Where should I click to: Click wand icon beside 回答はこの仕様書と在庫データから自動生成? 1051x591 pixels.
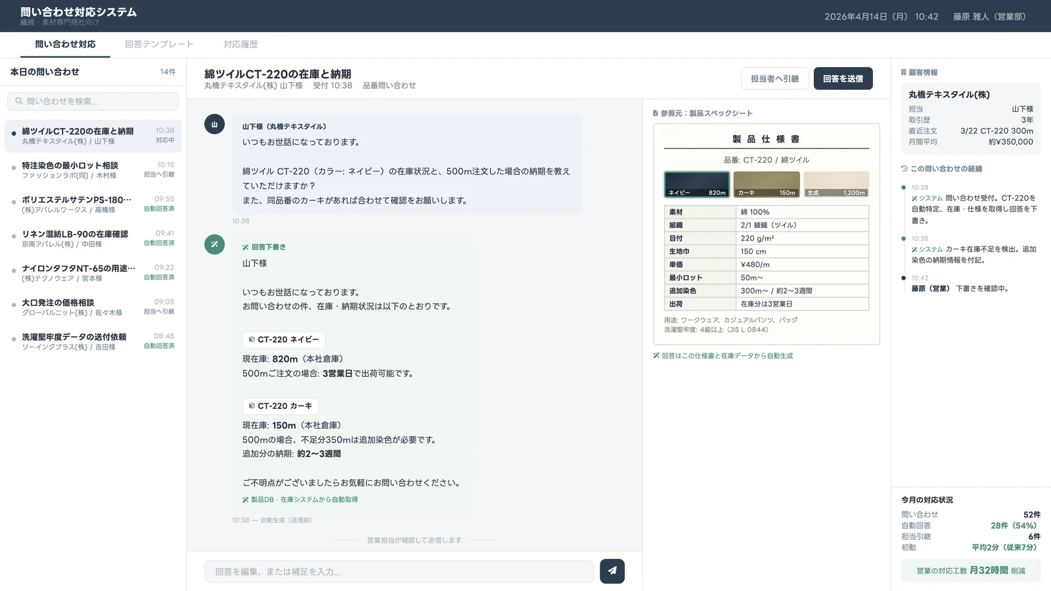pyautogui.click(x=656, y=356)
